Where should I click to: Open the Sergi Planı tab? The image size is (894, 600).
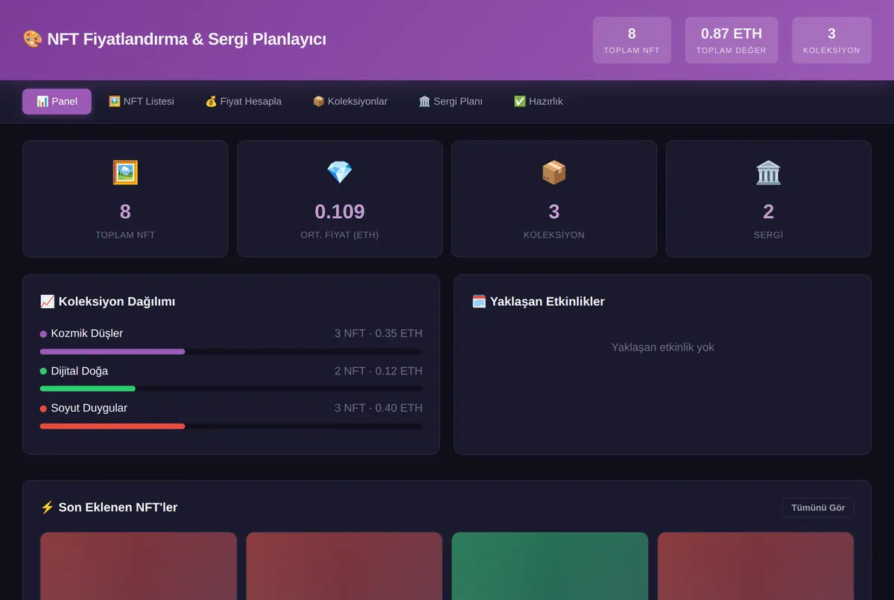451,101
